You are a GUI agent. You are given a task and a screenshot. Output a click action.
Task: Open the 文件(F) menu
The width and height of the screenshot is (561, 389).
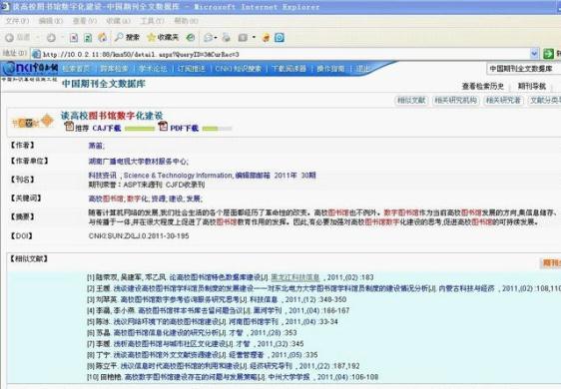click(x=17, y=21)
